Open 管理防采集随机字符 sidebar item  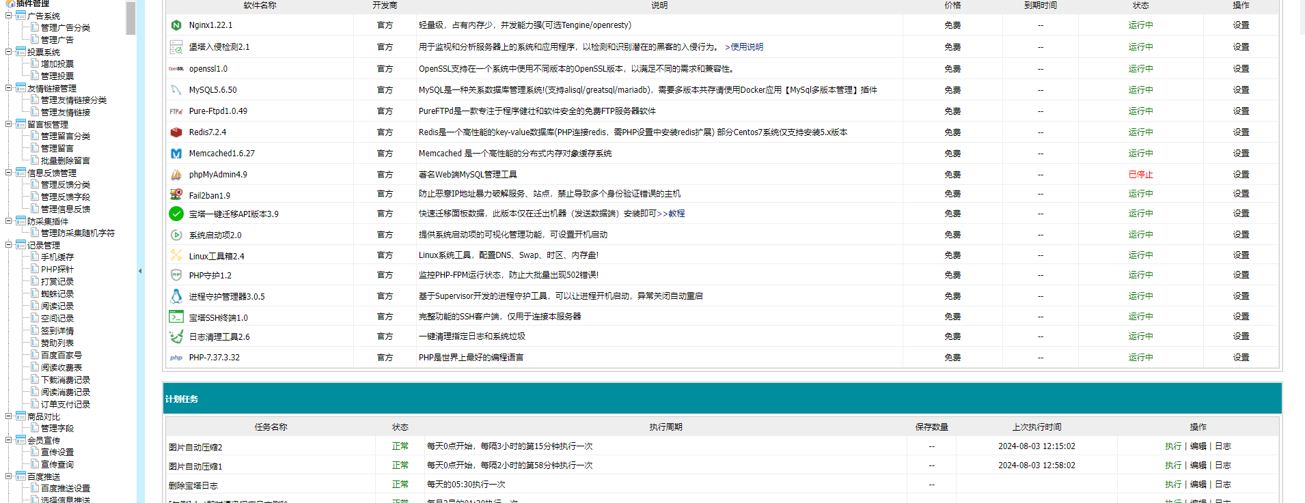tap(77, 233)
